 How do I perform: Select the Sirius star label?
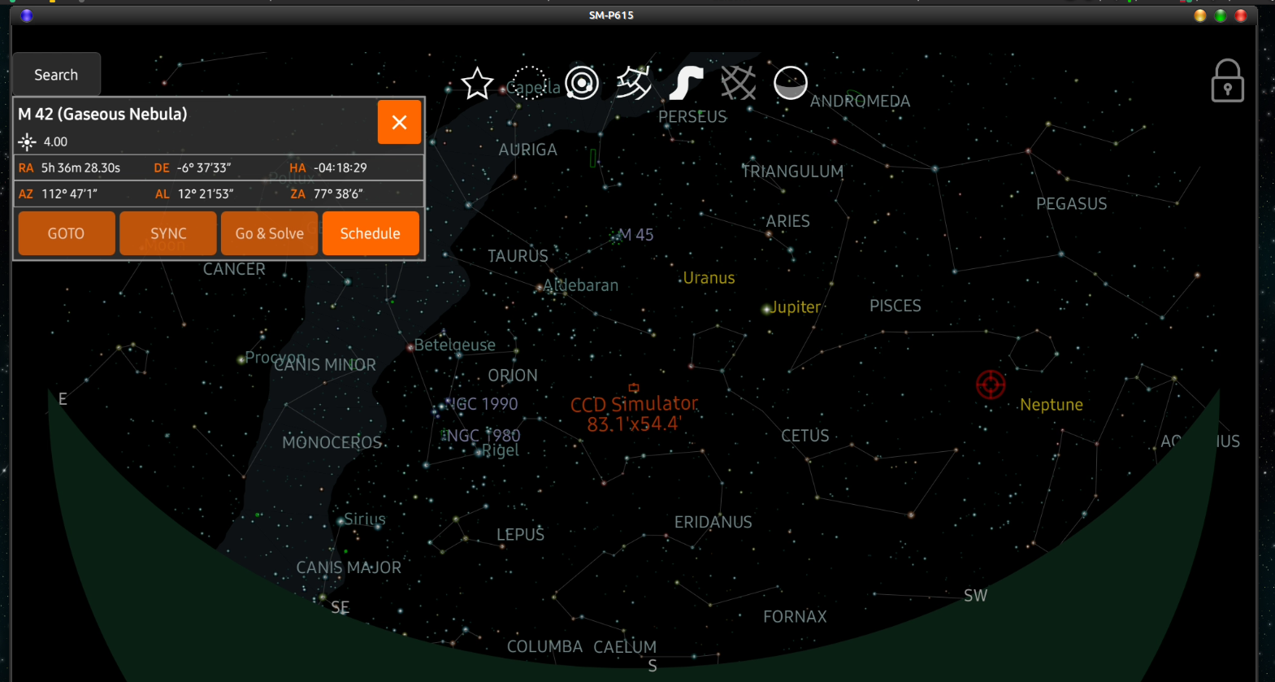point(365,519)
